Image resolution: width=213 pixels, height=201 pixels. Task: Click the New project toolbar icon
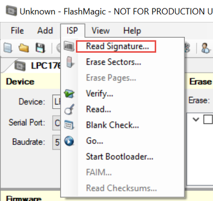8,48
